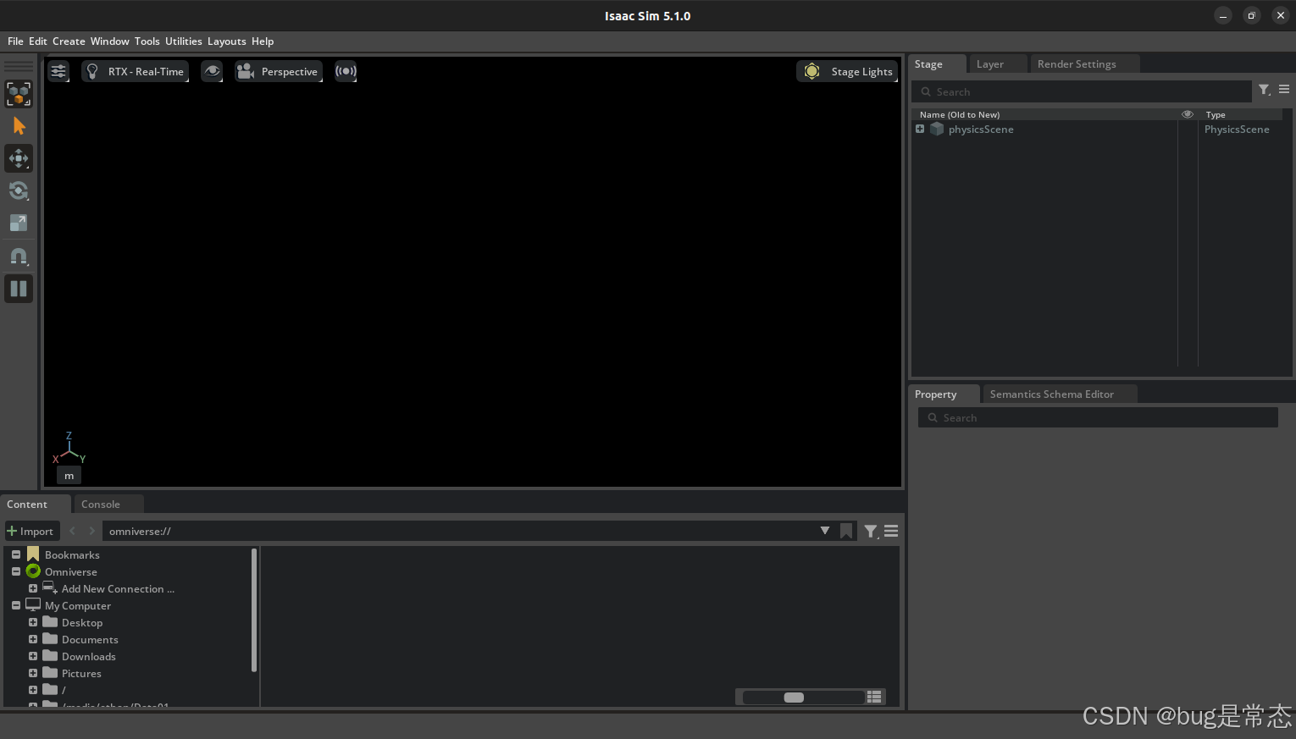Viewport: 1296px width, 739px height.
Task: Toggle the Snap magnet tool
Action: pyautogui.click(x=19, y=256)
